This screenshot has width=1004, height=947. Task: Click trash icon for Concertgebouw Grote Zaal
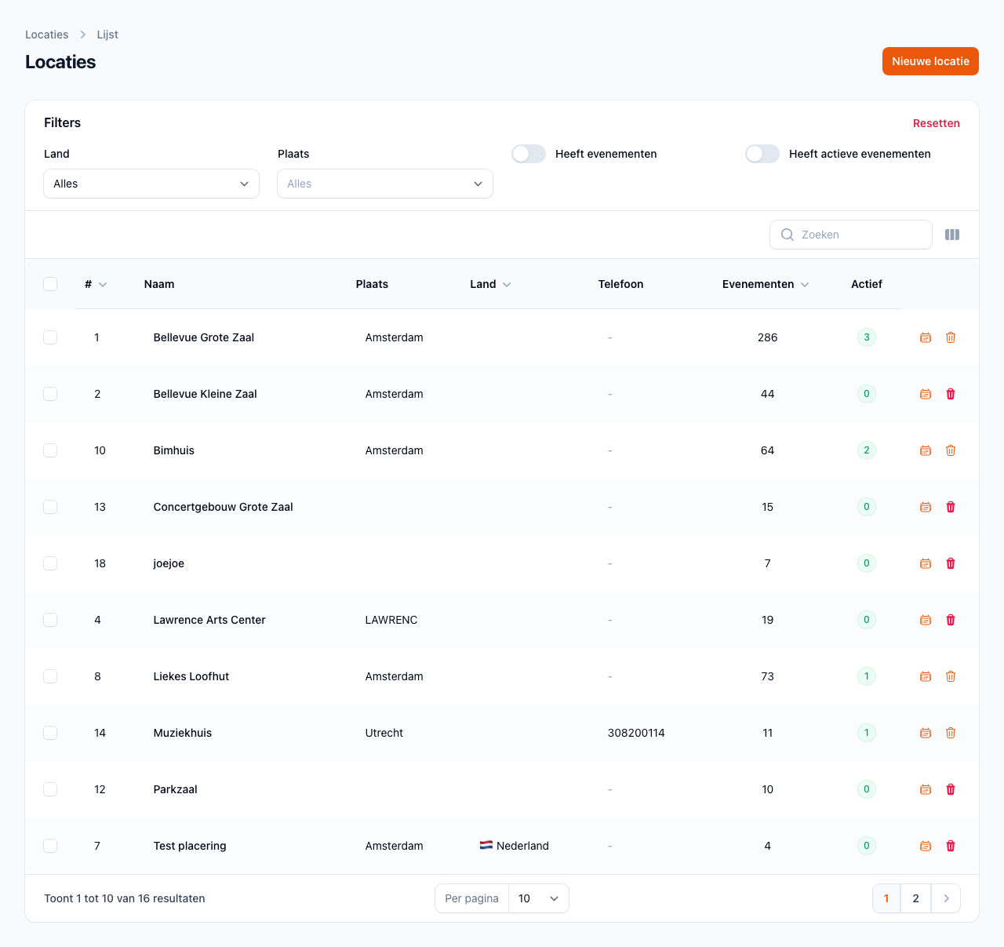coord(951,507)
